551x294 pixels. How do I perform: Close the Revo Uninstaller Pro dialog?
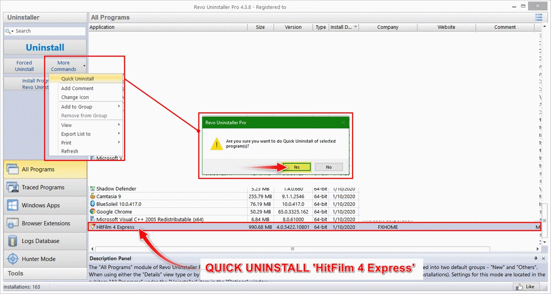pos(343,123)
